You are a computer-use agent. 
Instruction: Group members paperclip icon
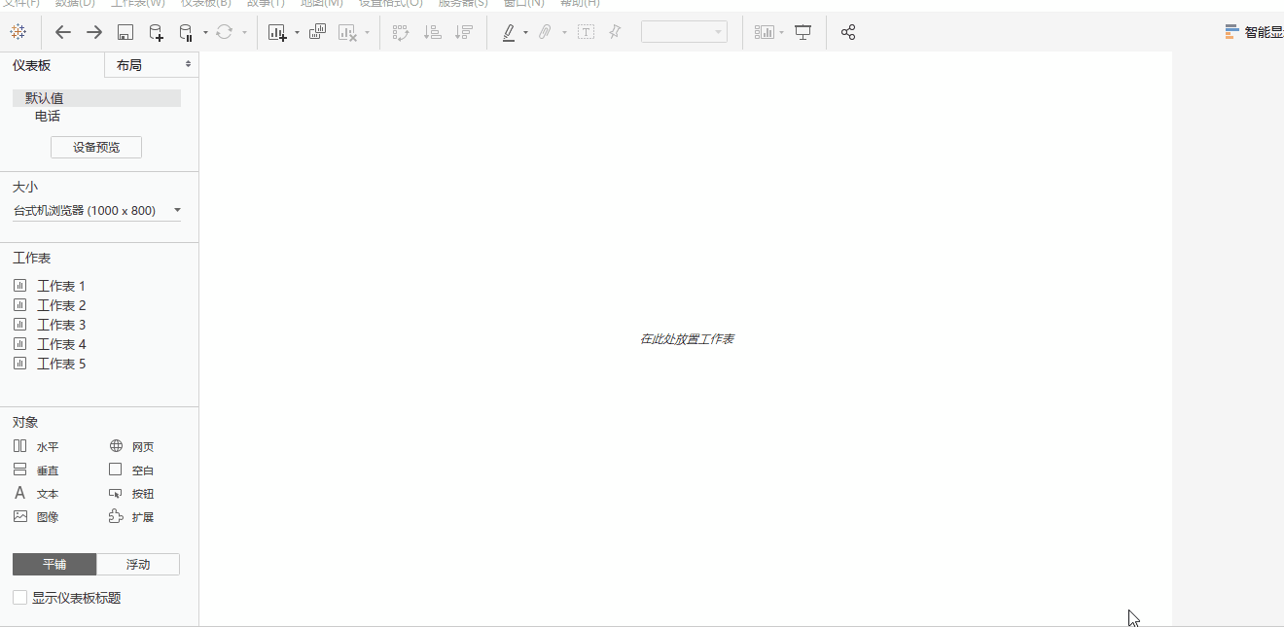pyautogui.click(x=546, y=32)
